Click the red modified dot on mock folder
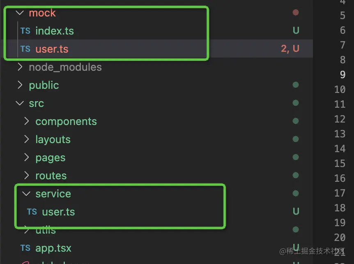Viewport: 354px width, 264px height. pyautogui.click(x=296, y=12)
